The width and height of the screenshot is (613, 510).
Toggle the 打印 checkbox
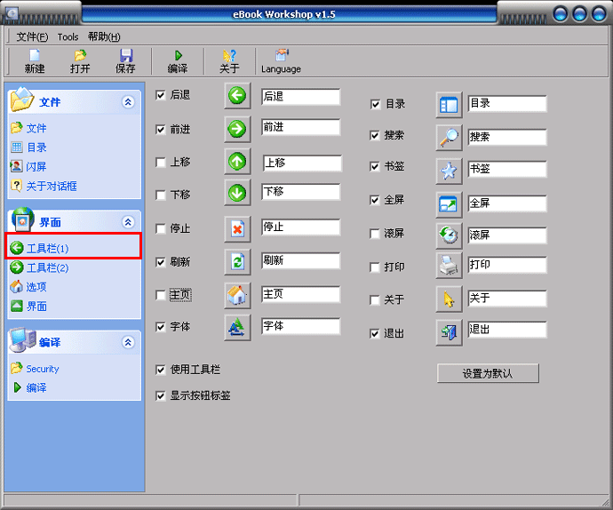[x=375, y=267]
